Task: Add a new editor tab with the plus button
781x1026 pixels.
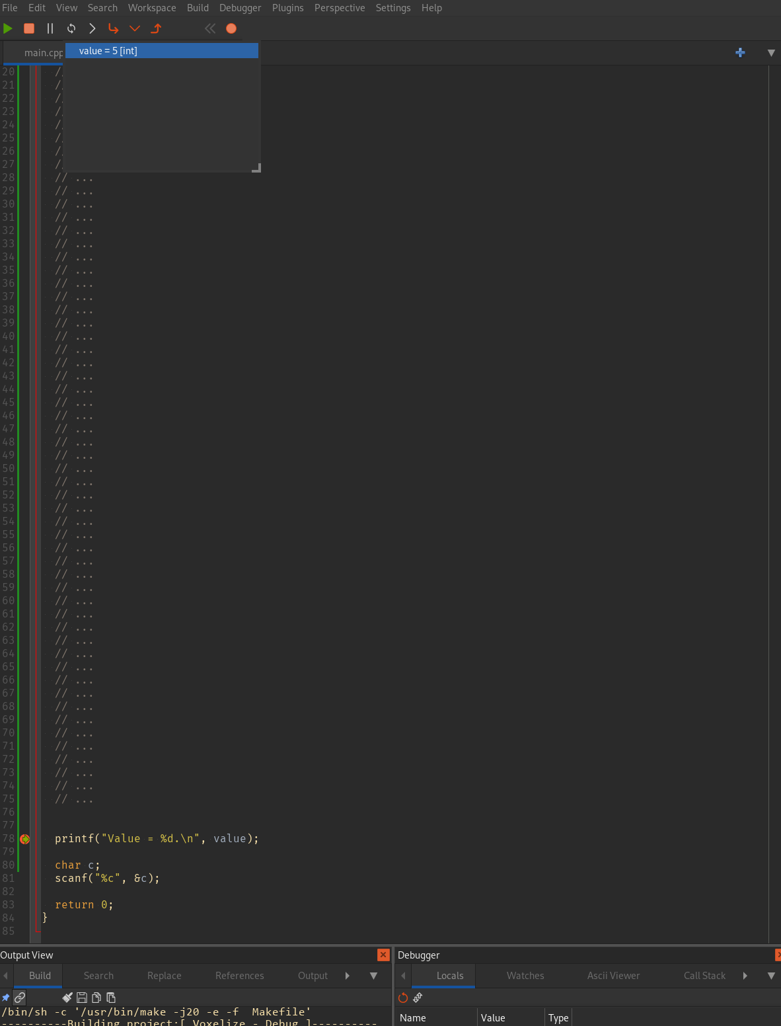Action: pyautogui.click(x=740, y=53)
